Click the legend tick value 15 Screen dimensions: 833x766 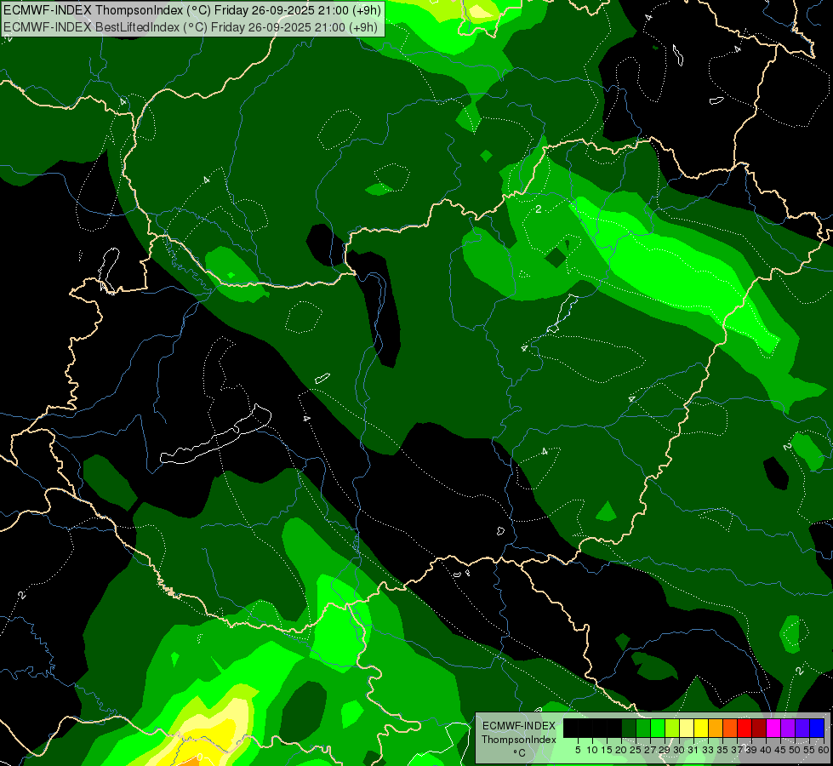(x=607, y=750)
